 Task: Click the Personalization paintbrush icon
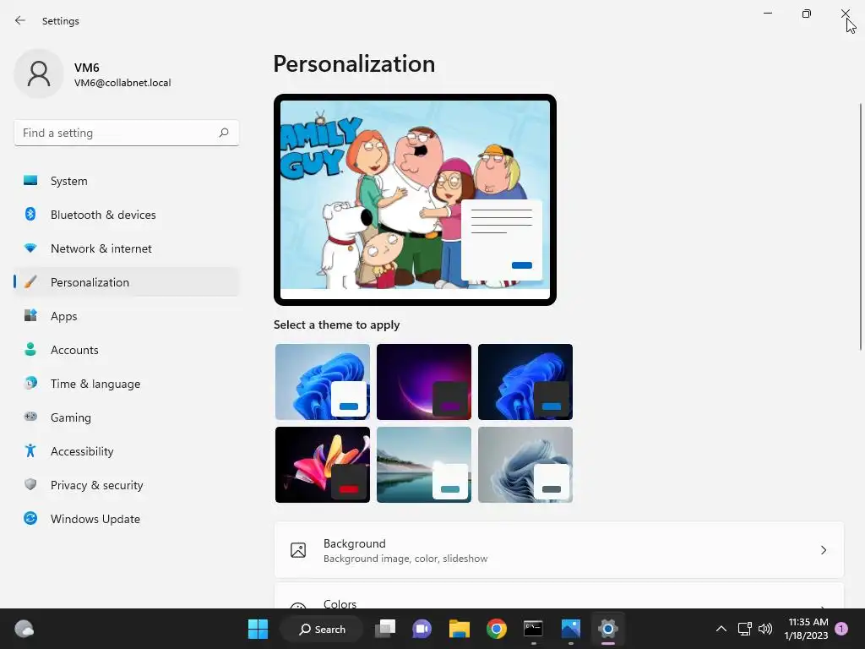[x=30, y=282]
